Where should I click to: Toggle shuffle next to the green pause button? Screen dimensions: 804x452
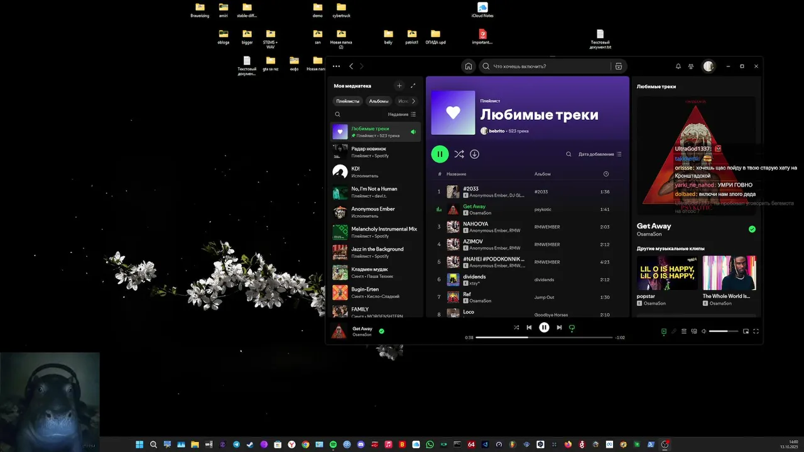coord(459,154)
